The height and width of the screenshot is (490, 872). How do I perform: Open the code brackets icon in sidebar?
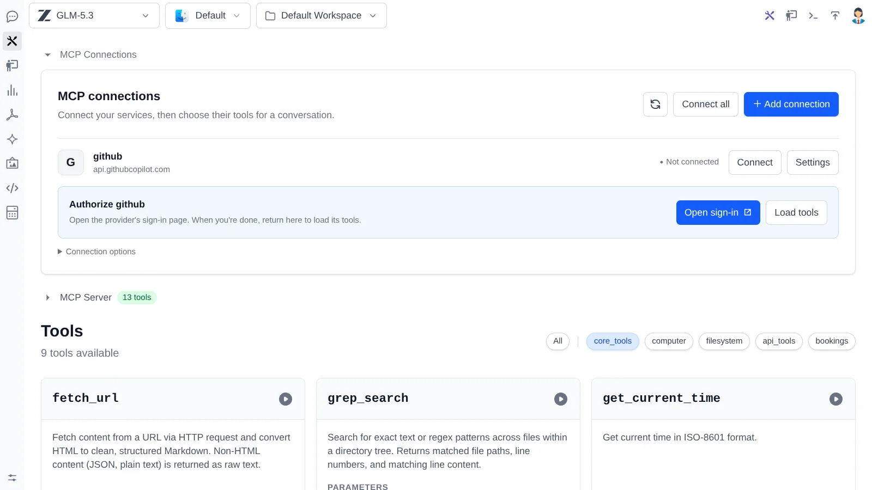pyautogui.click(x=12, y=188)
